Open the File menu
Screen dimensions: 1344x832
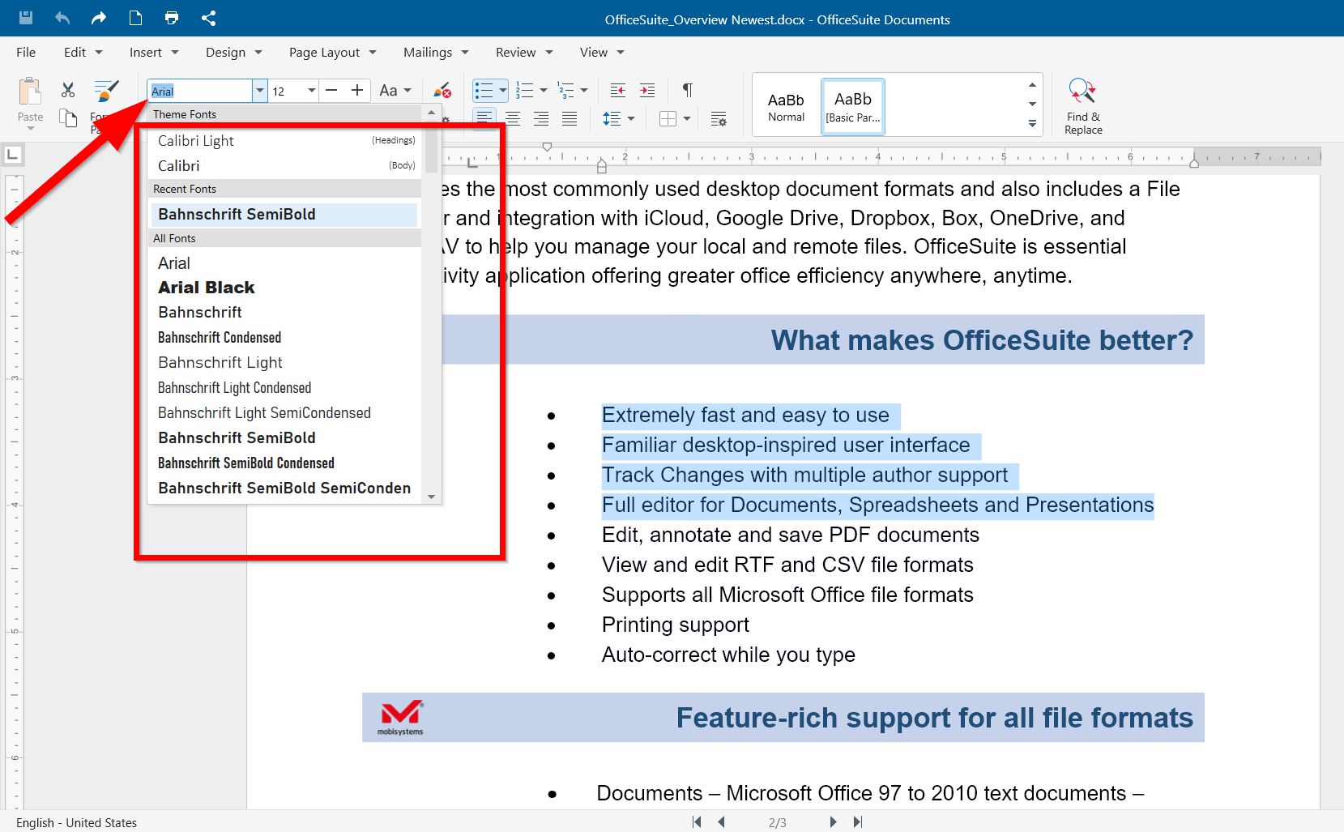tap(26, 52)
